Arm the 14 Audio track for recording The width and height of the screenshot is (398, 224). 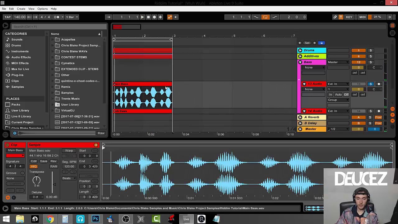coord(379,111)
